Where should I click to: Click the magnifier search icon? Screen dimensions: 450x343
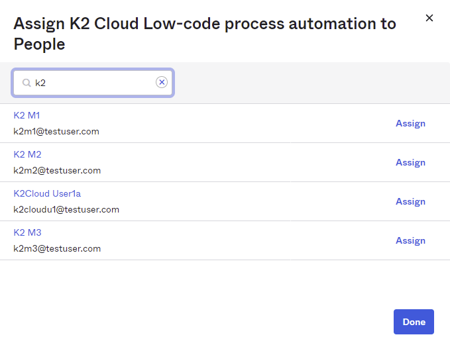[27, 83]
